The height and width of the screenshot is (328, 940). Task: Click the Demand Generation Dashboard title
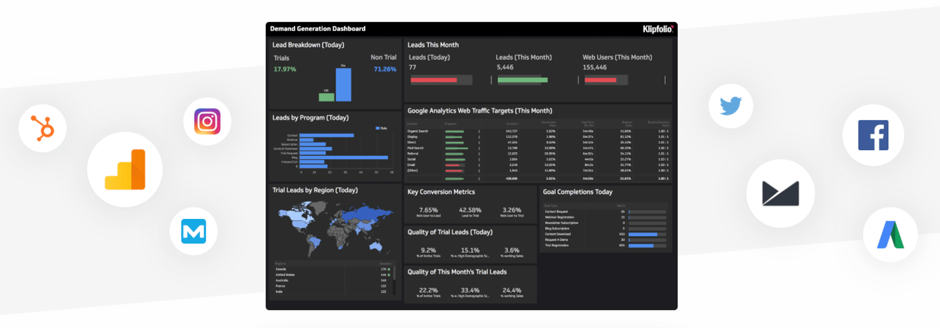pos(318,29)
